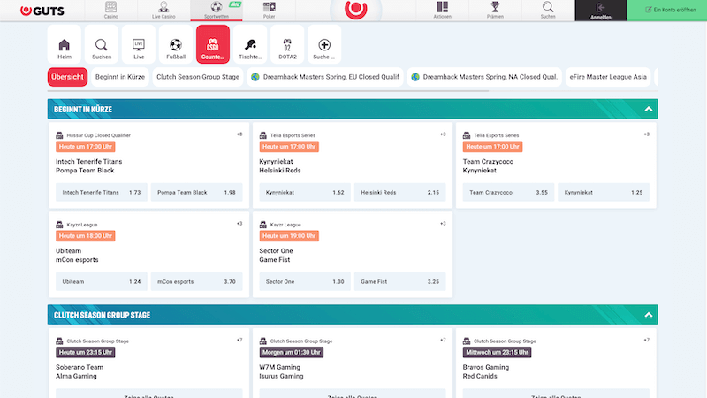Click Heute um 18:00 Uhr badge
707x398 pixels.
pyautogui.click(x=86, y=236)
